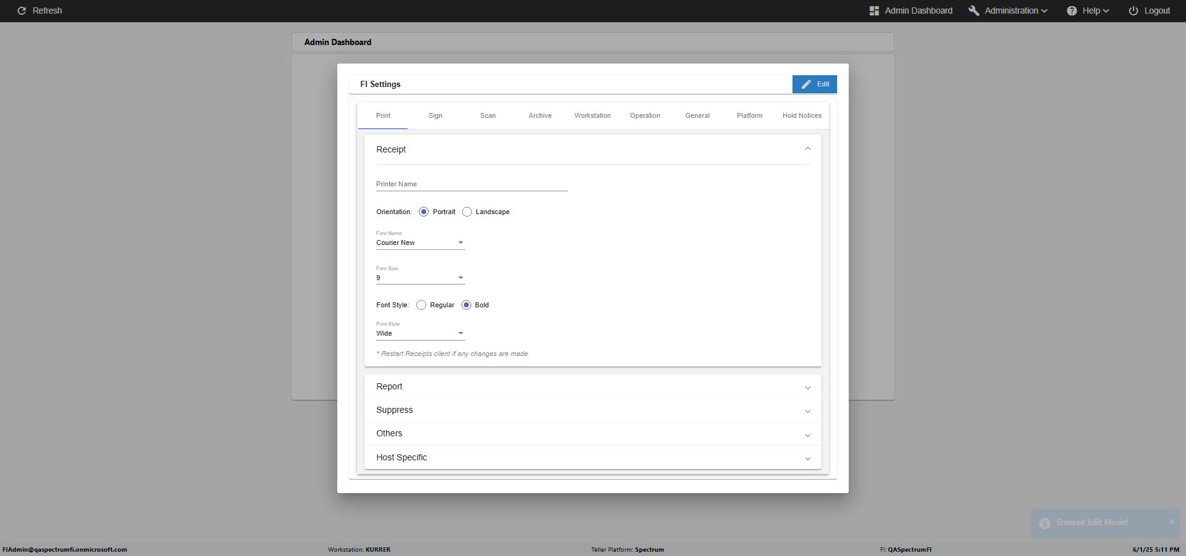Click the Admin Dashboard grid icon

pyautogui.click(x=874, y=10)
